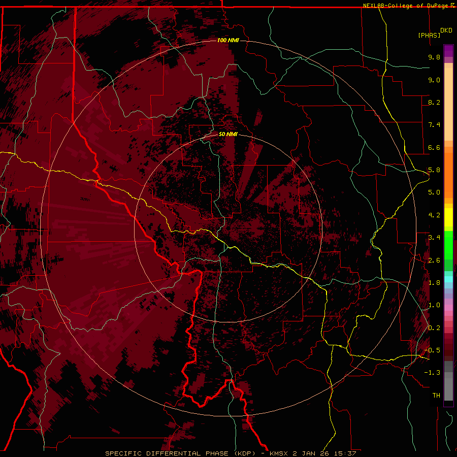457x457 pixels.
Task: Click the 8.2 scale value
Action: click(x=434, y=102)
